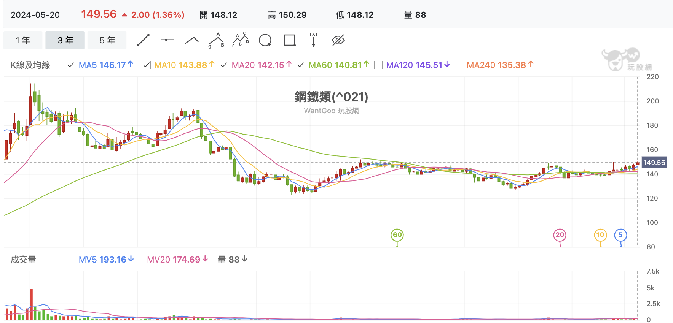
Task: Pick the ABCD pattern drawing tool
Action: (241, 40)
